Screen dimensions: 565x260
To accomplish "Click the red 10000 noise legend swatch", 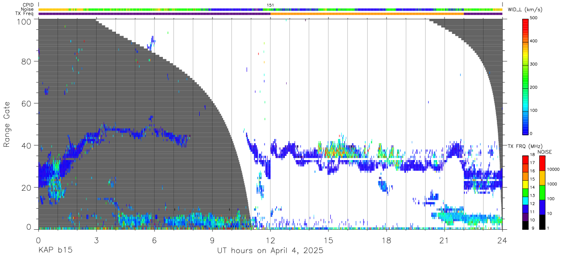I will 542,163.
